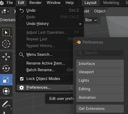Open the Render menu
The height and width of the screenshot is (114, 128).
(x=35, y=3)
